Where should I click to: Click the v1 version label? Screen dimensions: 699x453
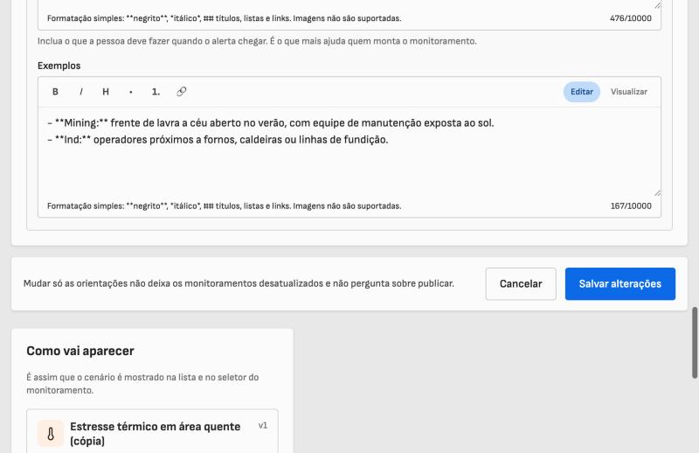click(x=263, y=425)
